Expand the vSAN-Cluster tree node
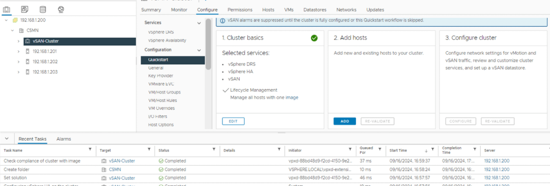550x186 pixels. (18, 41)
